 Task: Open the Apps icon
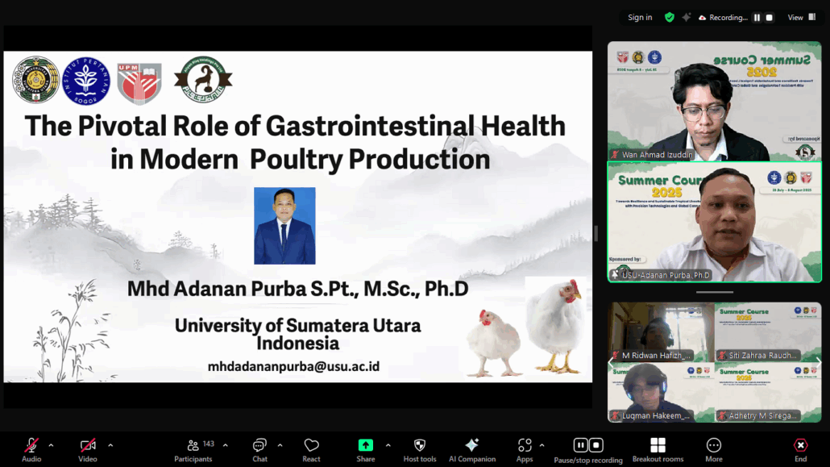[525, 446]
